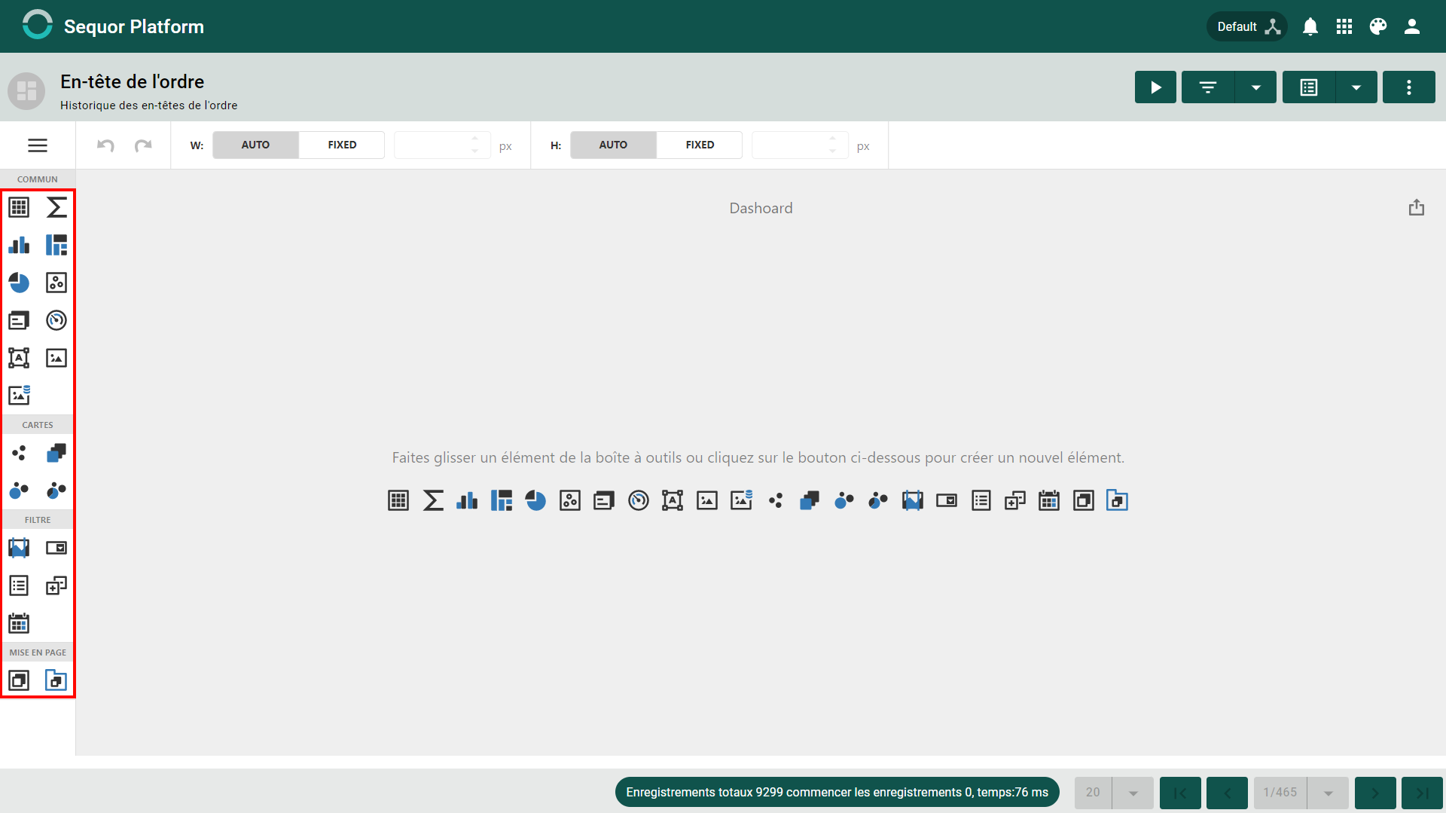The height and width of the screenshot is (813, 1446).
Task: Add a Choropleth Map from the Cartes section
Action: tap(56, 453)
